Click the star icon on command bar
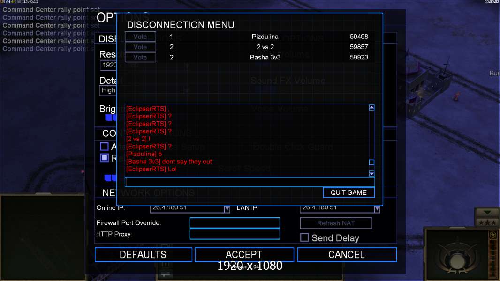This screenshot has height=281, width=500. coord(493,235)
